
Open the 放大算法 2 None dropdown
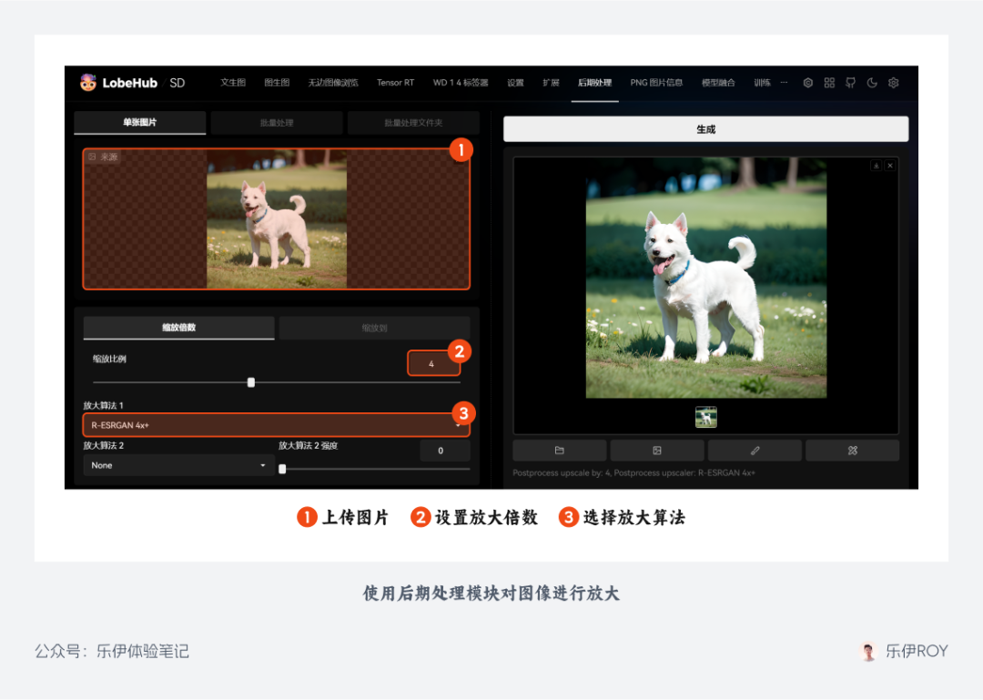coord(178,465)
